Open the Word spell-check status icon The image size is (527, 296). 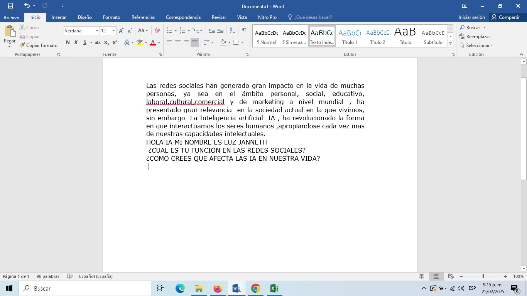(70, 276)
